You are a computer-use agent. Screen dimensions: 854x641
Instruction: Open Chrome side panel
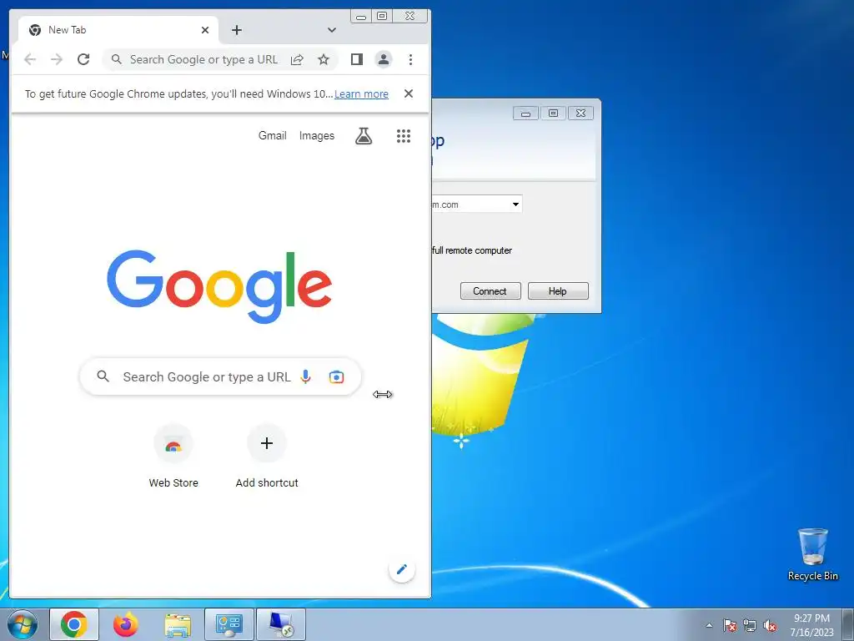click(357, 59)
